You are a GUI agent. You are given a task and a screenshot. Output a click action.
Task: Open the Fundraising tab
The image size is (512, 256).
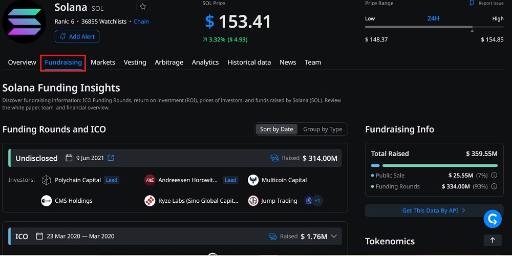click(x=63, y=62)
